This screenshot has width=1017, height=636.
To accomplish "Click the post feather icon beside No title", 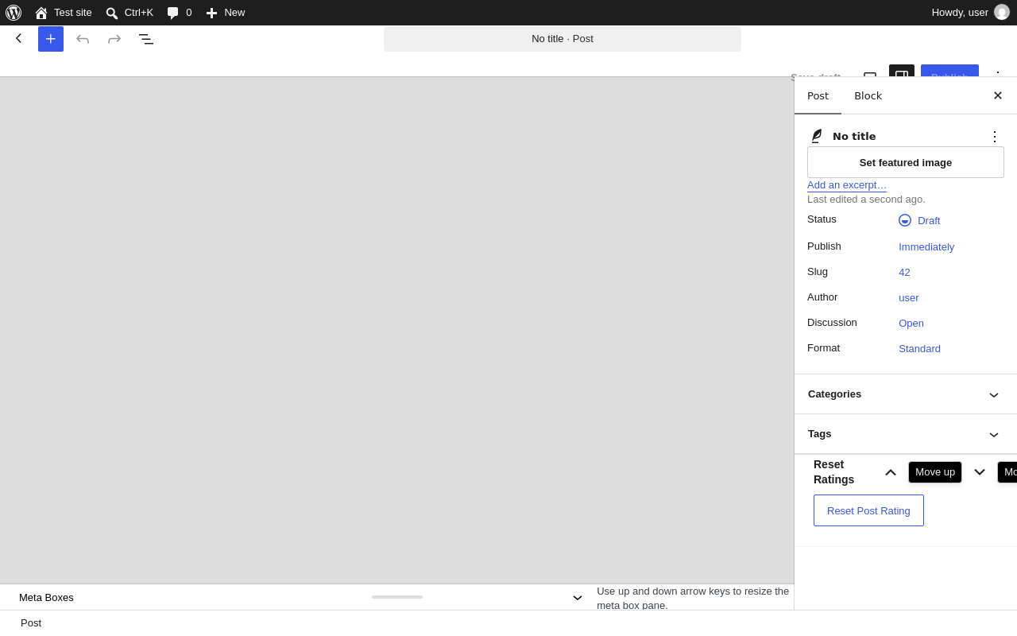I will (x=816, y=136).
